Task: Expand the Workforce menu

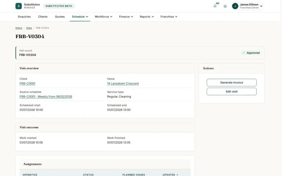Action: pyautogui.click(x=104, y=17)
